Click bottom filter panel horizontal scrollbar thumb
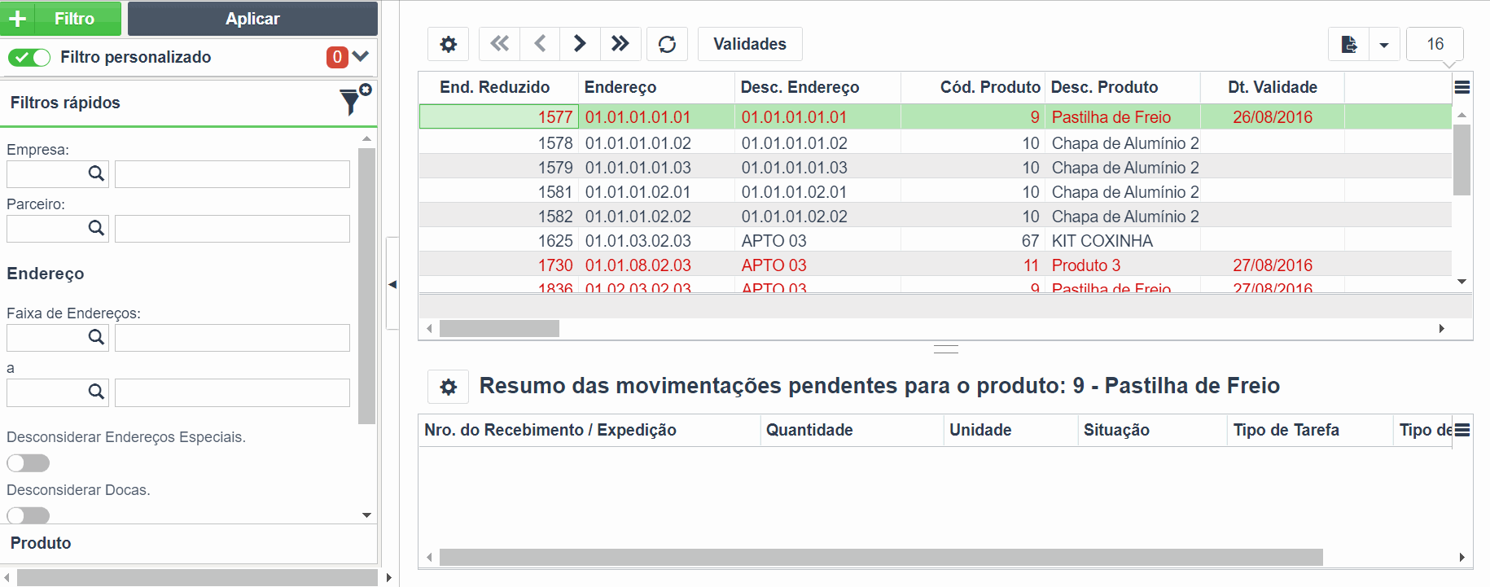The image size is (1490, 587). (x=197, y=577)
